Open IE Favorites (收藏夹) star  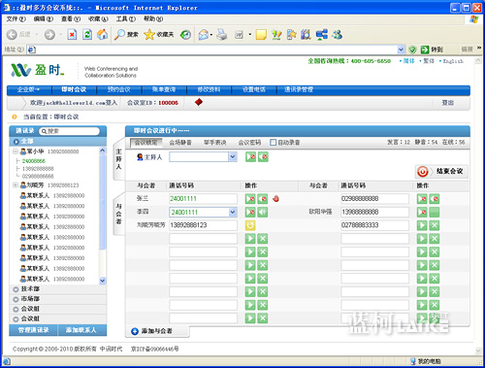[159, 34]
